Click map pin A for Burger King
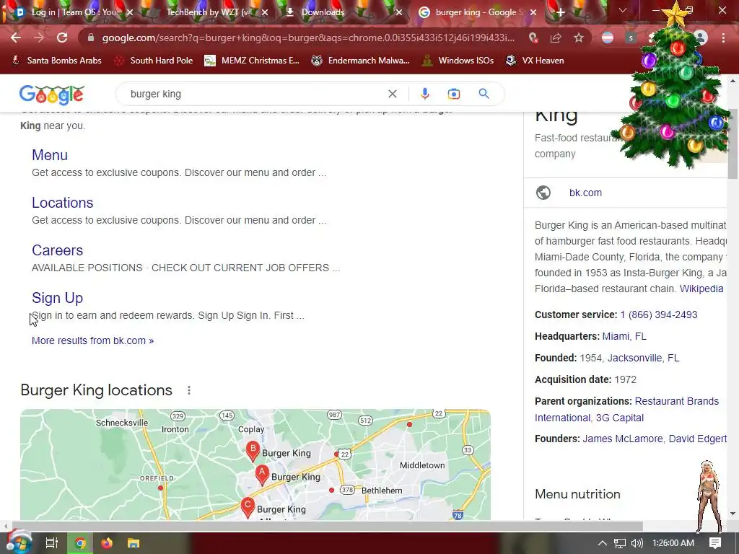This screenshot has height=554, width=739. [262, 475]
